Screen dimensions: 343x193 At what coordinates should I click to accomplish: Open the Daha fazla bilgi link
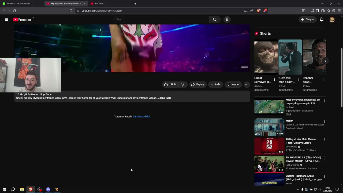pyautogui.click(x=141, y=117)
